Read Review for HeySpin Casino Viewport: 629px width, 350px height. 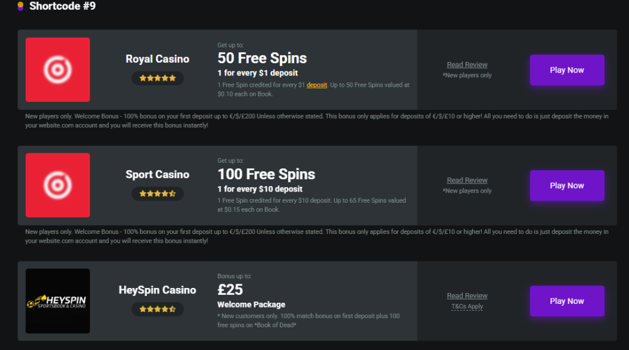pos(467,295)
